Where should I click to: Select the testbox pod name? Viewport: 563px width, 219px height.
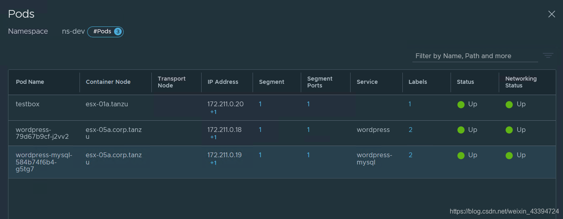[x=28, y=104]
